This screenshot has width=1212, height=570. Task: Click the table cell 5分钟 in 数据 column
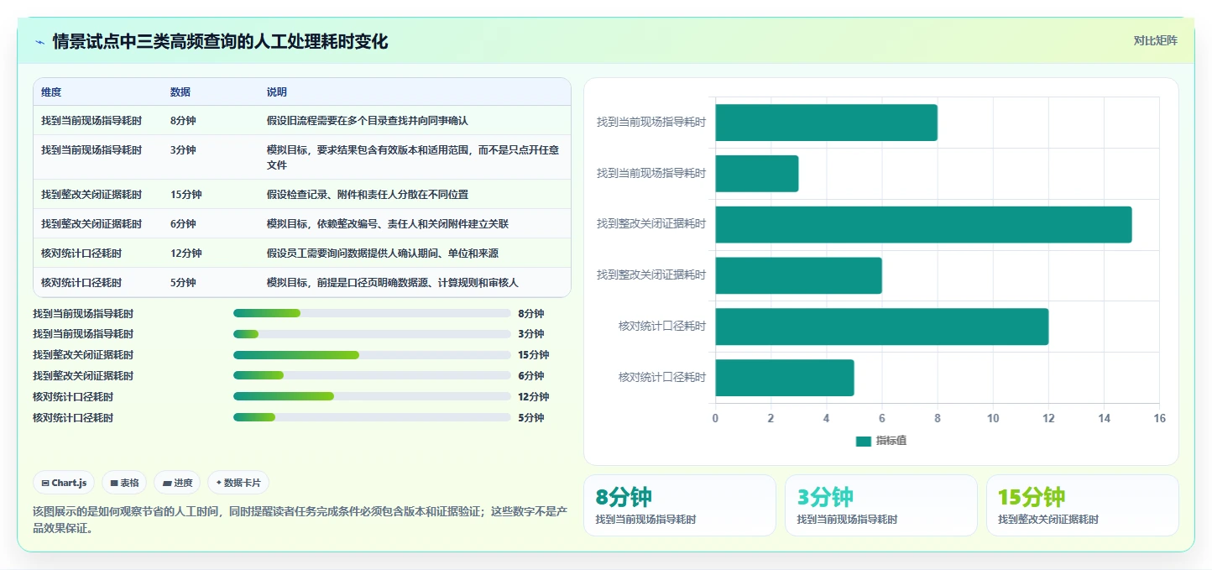[x=183, y=282]
